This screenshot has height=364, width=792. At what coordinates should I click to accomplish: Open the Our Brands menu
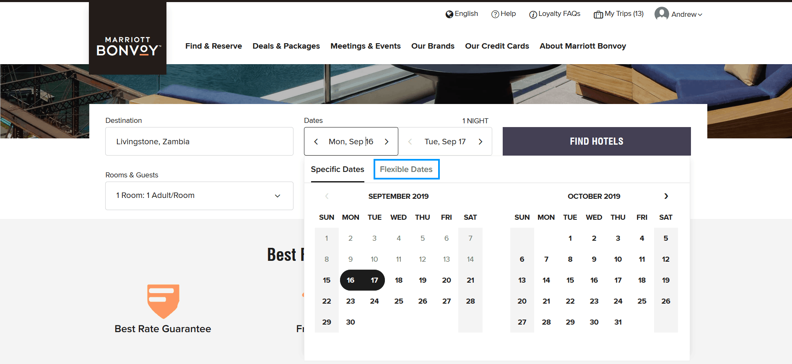pos(433,46)
